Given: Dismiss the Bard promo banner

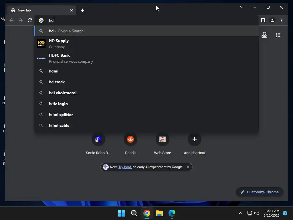Looking at the screenshot, I should (x=188, y=167).
